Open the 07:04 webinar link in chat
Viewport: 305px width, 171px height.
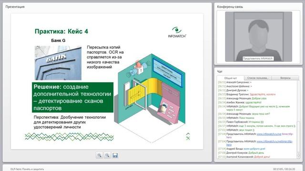[x=274, y=142]
